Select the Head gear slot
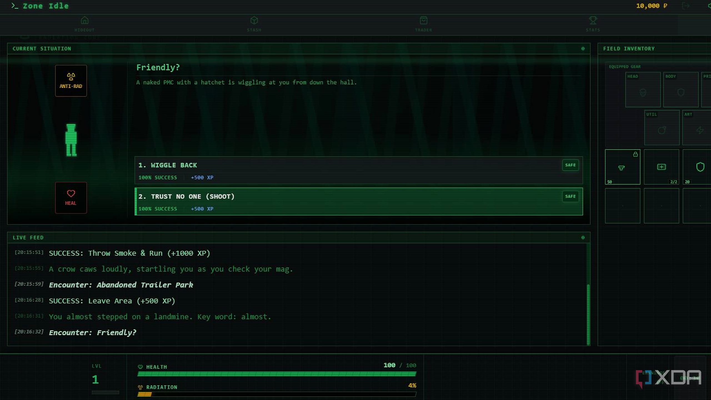This screenshot has height=400, width=711. [643, 90]
